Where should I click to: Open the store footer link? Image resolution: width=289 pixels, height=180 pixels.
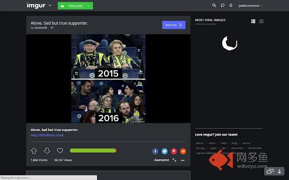pos(212,143)
